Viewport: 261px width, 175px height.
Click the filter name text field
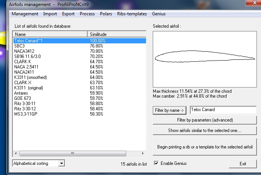point(223,110)
